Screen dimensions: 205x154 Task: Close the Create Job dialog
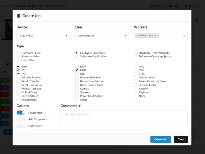point(181,139)
